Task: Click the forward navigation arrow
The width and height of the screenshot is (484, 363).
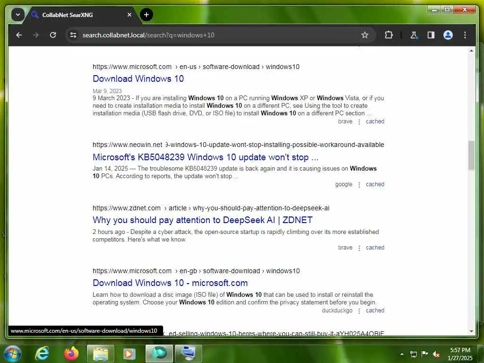Action: click(36, 35)
